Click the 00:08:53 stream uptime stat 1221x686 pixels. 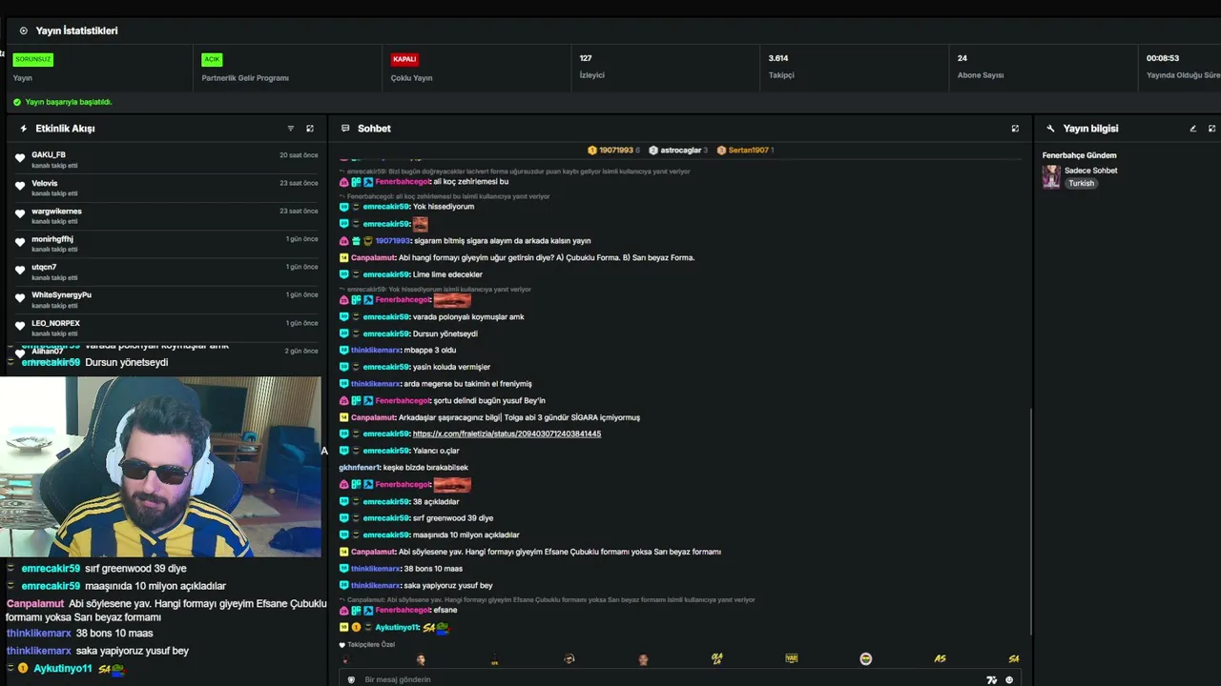(1183, 66)
